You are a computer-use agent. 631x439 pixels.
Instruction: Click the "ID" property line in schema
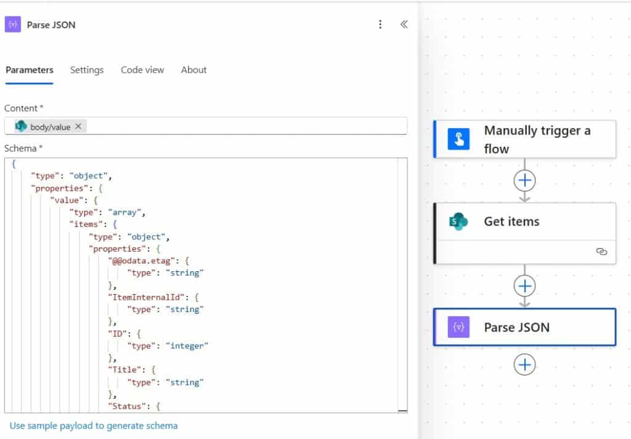pyautogui.click(x=124, y=334)
